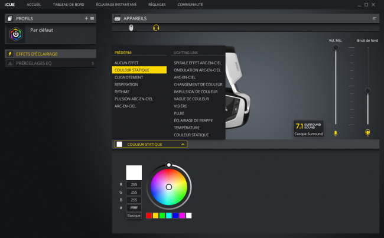The width and height of the screenshot is (384, 238).
Task: Click the Par défaut profile icon
Action: [x=16, y=34]
